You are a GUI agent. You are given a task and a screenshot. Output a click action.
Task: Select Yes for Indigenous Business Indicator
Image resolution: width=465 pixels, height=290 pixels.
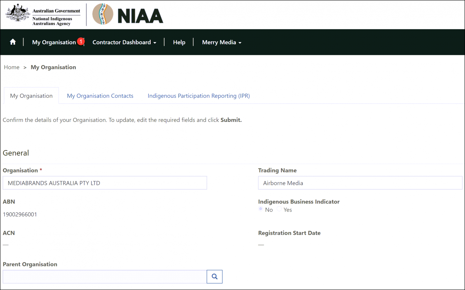(279, 209)
